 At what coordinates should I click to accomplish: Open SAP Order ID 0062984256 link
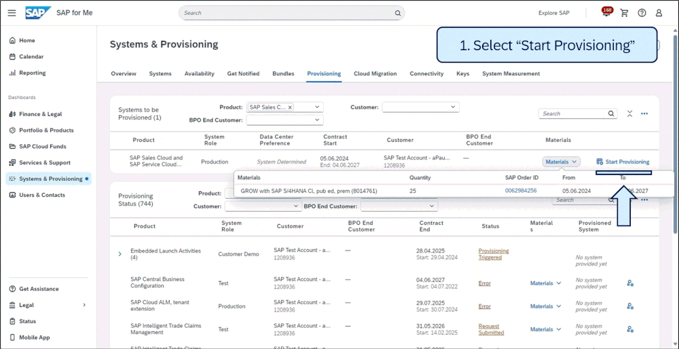pyautogui.click(x=521, y=191)
